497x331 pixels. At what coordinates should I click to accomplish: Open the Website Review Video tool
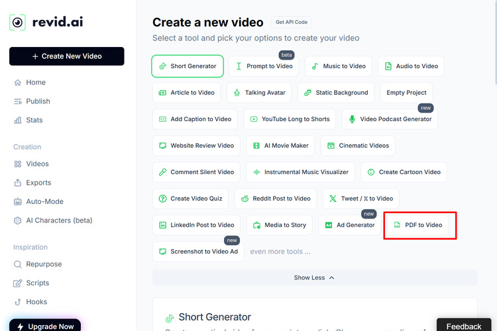[196, 146]
